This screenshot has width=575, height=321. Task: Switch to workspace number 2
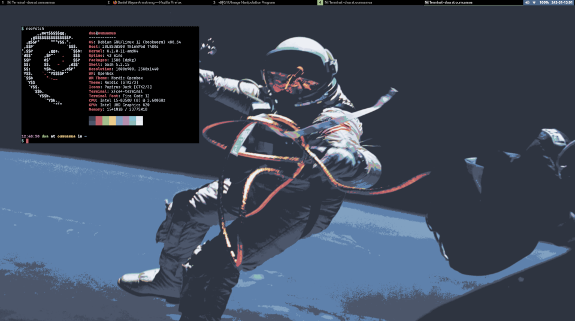[108, 3]
